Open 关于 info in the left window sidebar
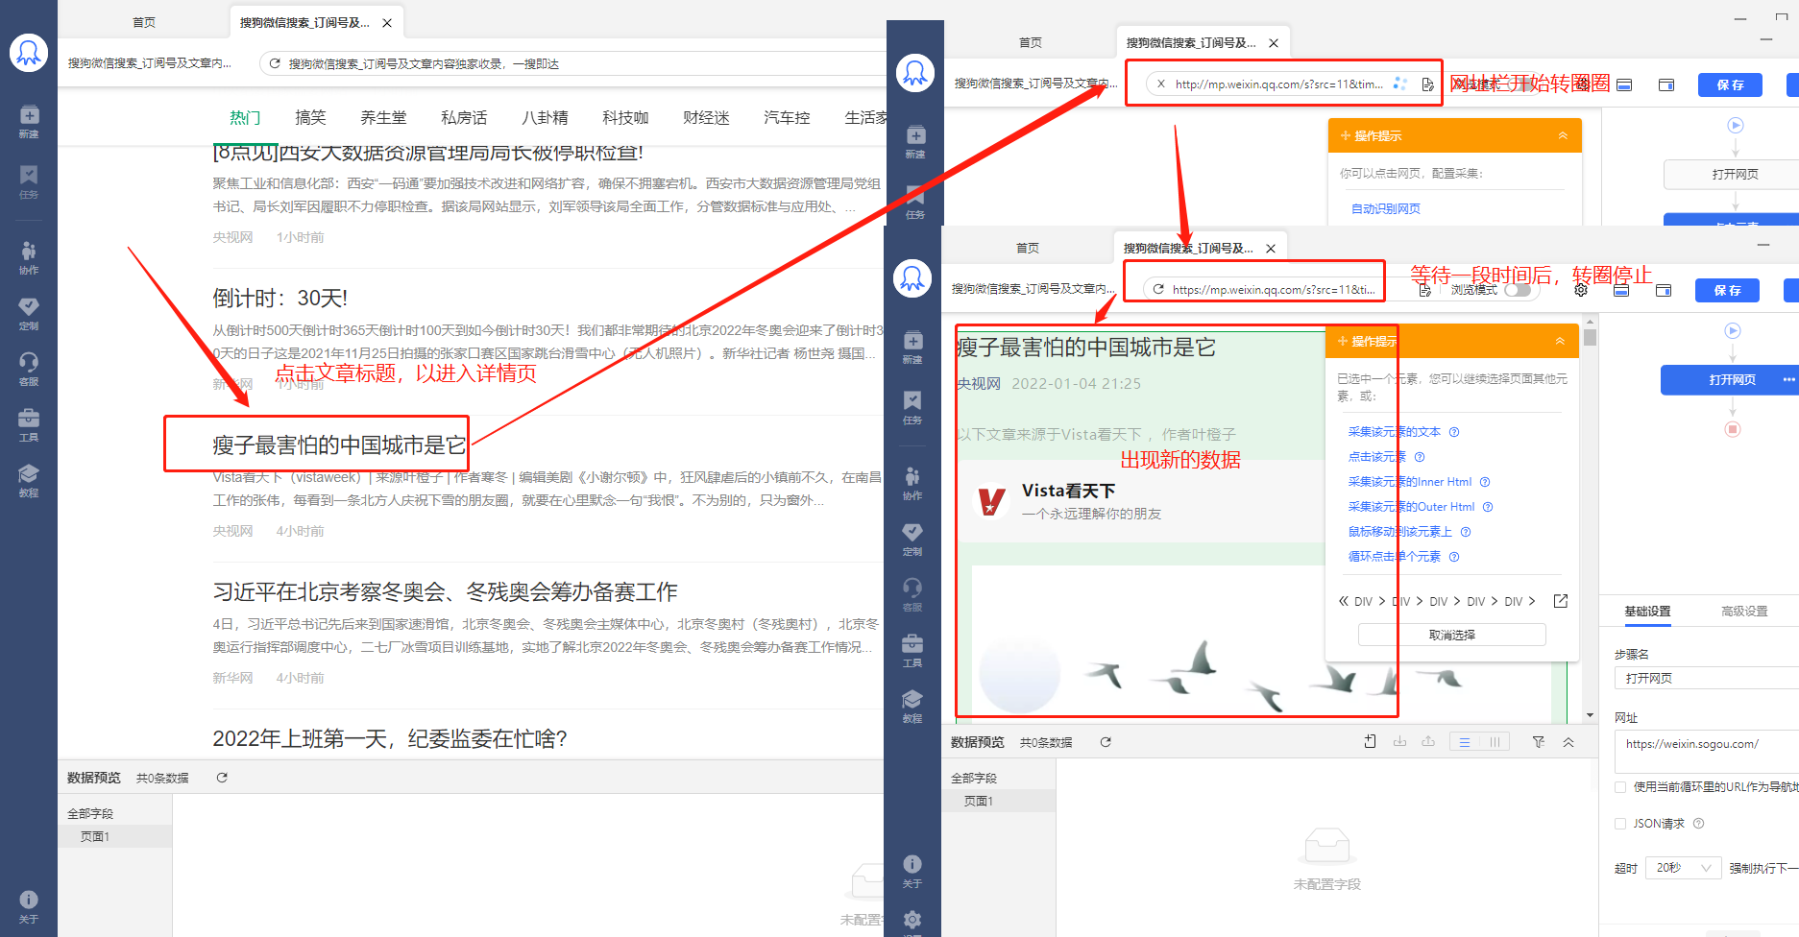The height and width of the screenshot is (937, 1799). pos(29,906)
